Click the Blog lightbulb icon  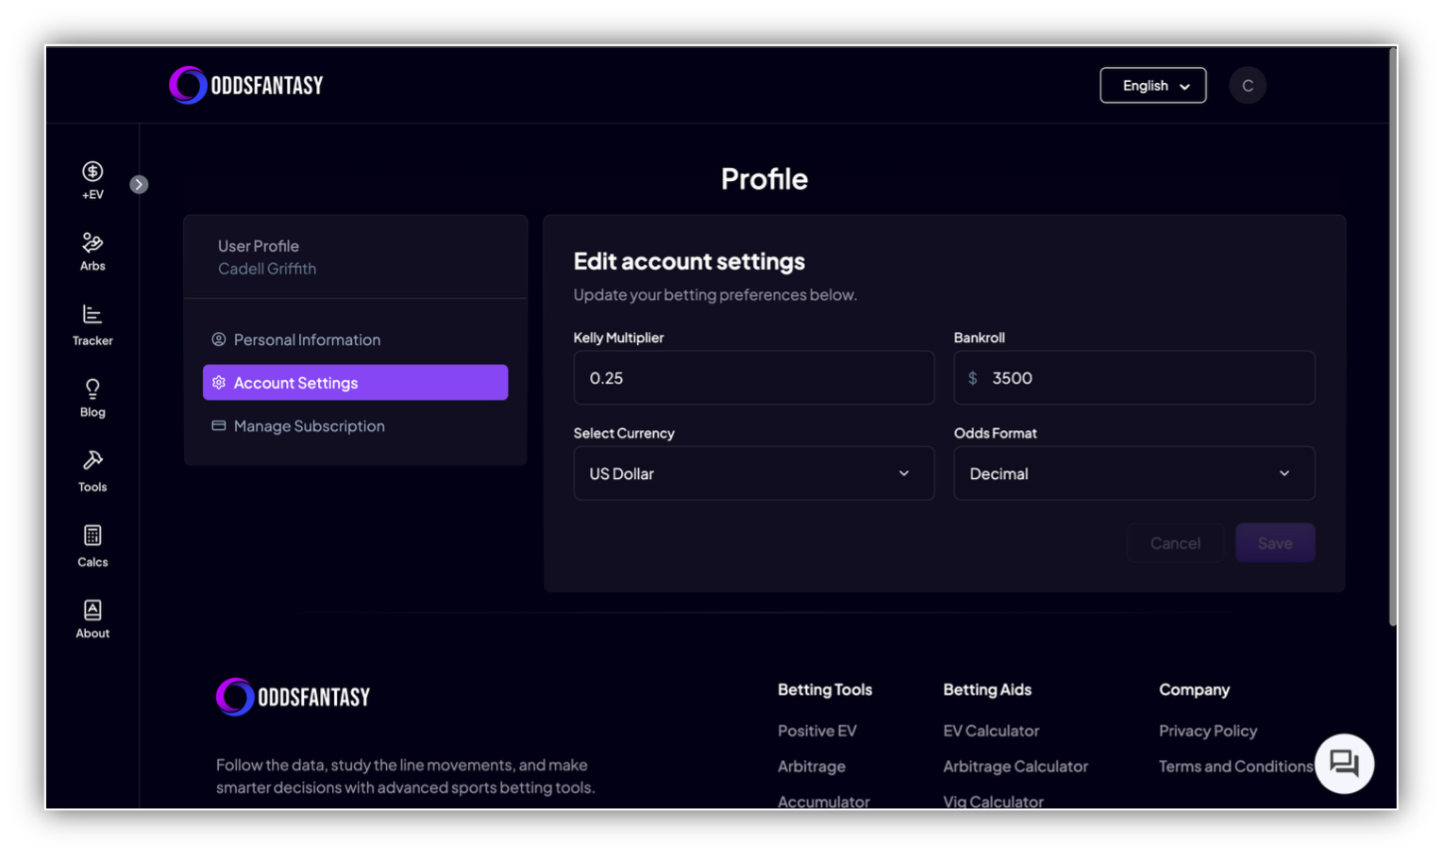tap(92, 396)
